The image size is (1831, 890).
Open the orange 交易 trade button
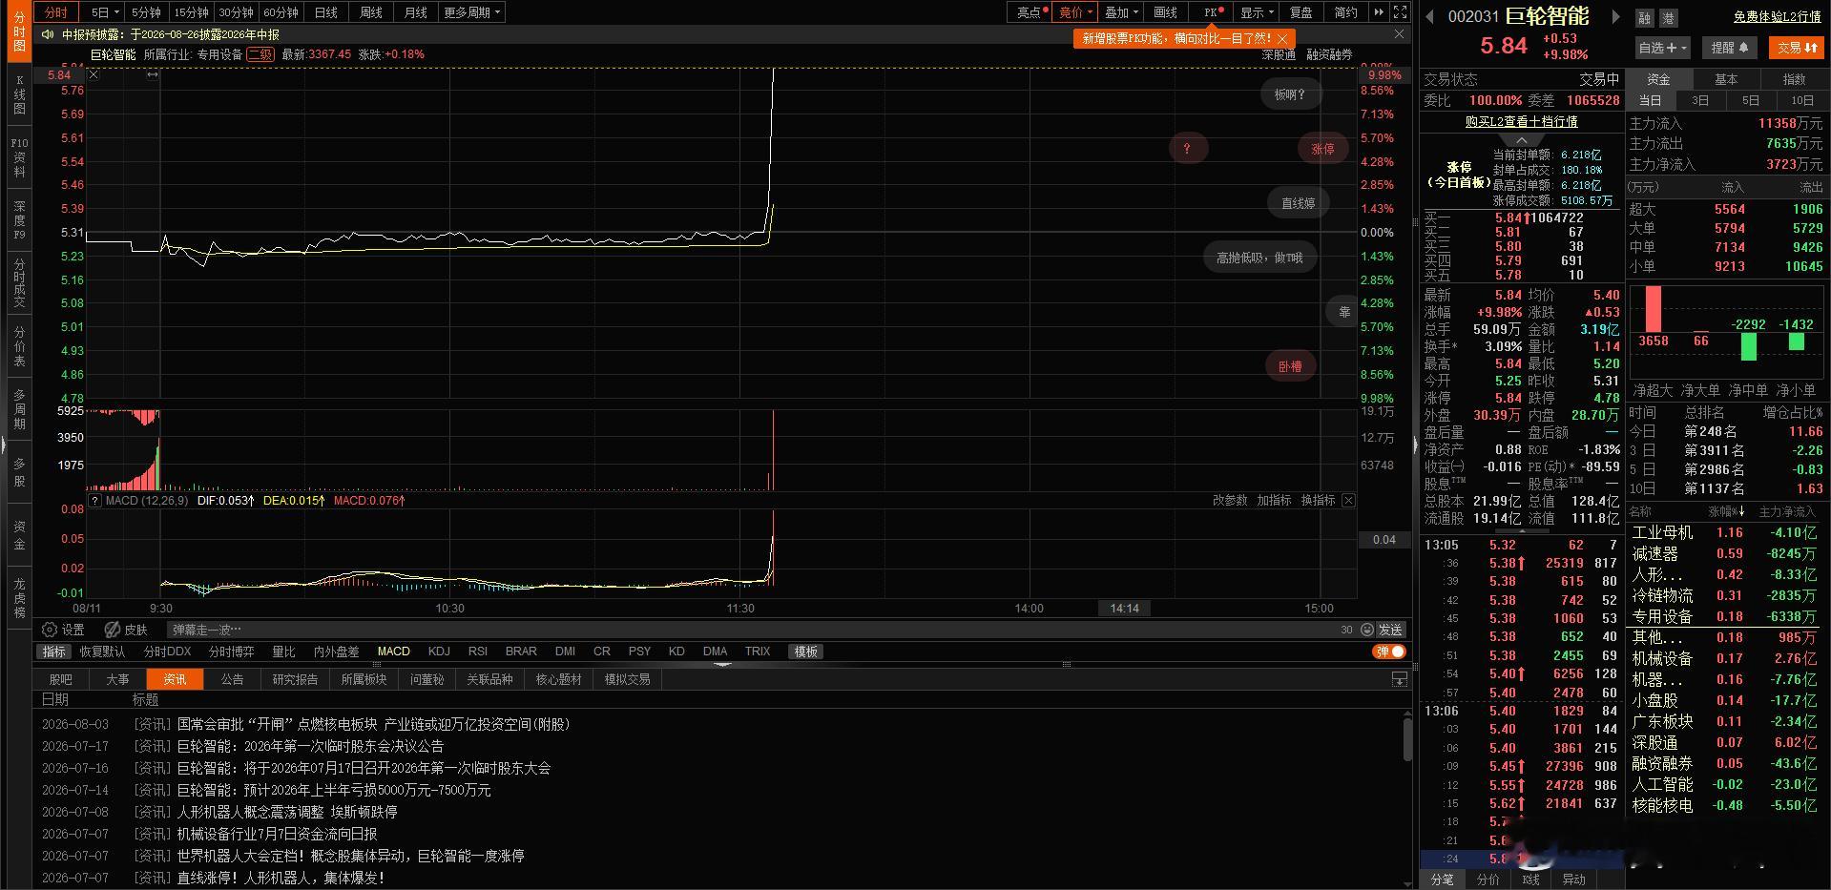(x=1797, y=48)
